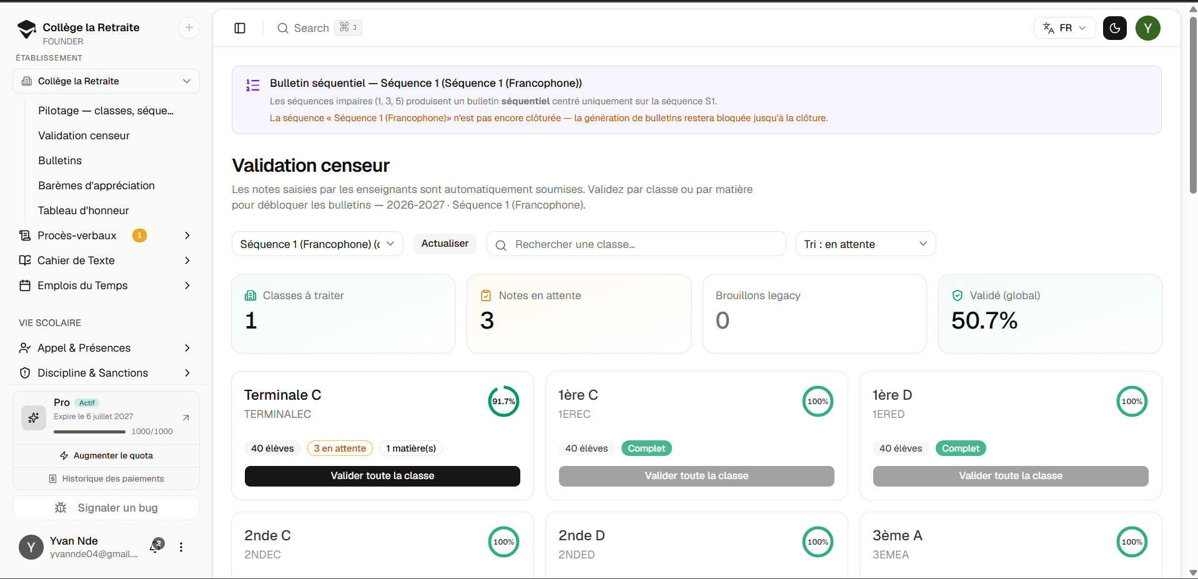Image resolution: width=1198 pixels, height=579 pixels.
Task: Click the search magnifier icon in header
Action: (283, 28)
